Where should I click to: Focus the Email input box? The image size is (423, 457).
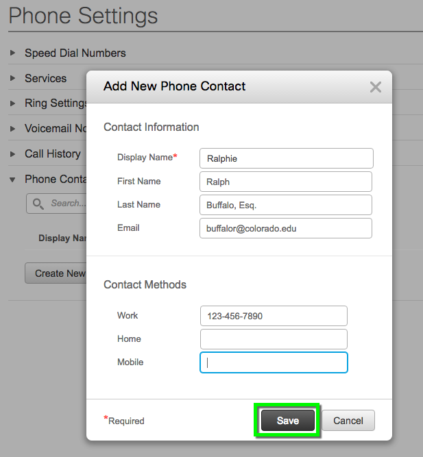click(x=286, y=228)
